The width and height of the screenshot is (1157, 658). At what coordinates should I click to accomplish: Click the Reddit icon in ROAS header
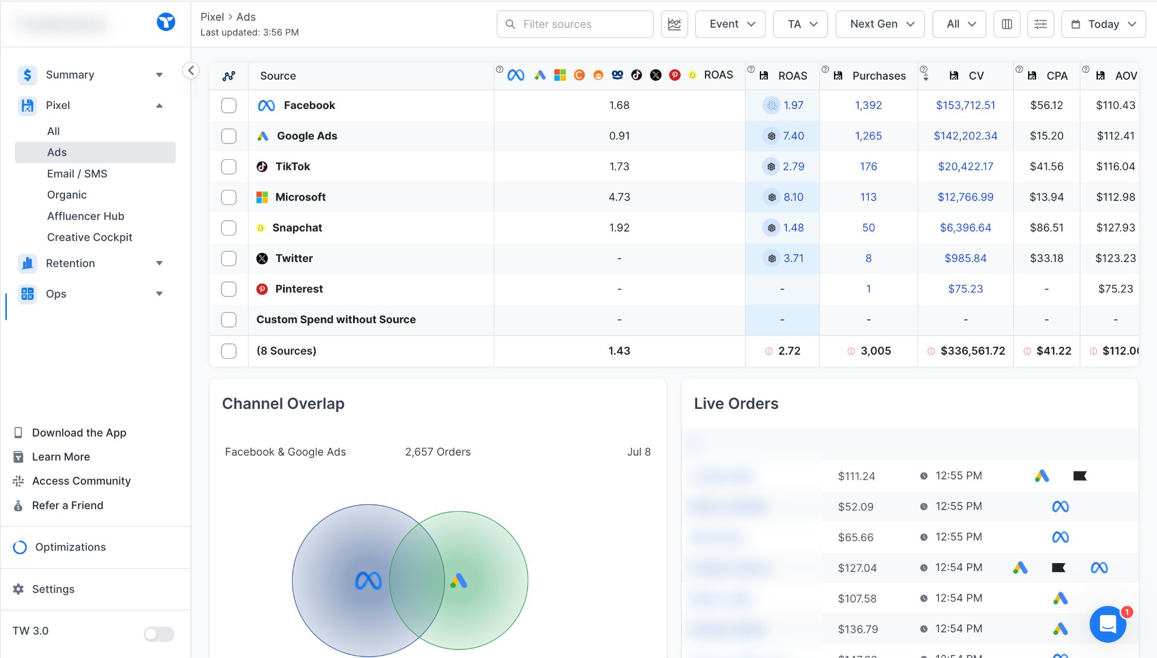598,75
